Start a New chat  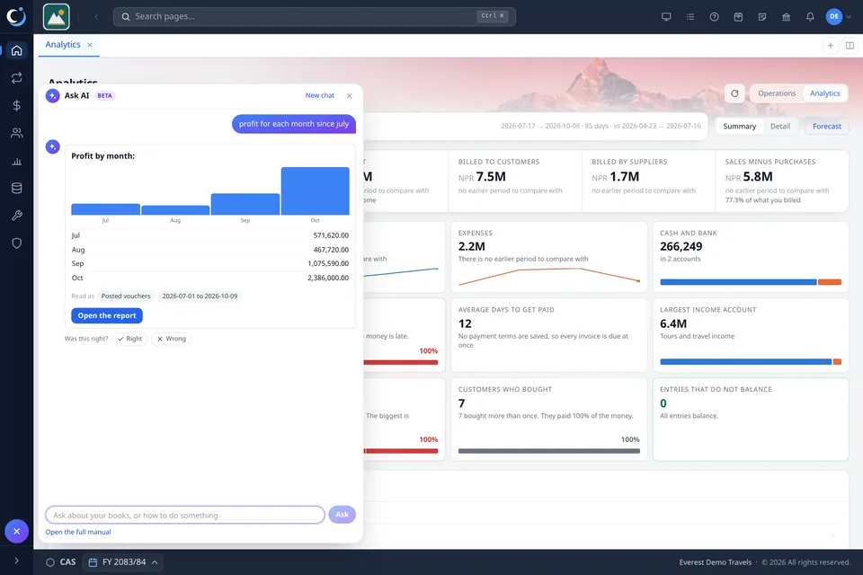pos(320,96)
